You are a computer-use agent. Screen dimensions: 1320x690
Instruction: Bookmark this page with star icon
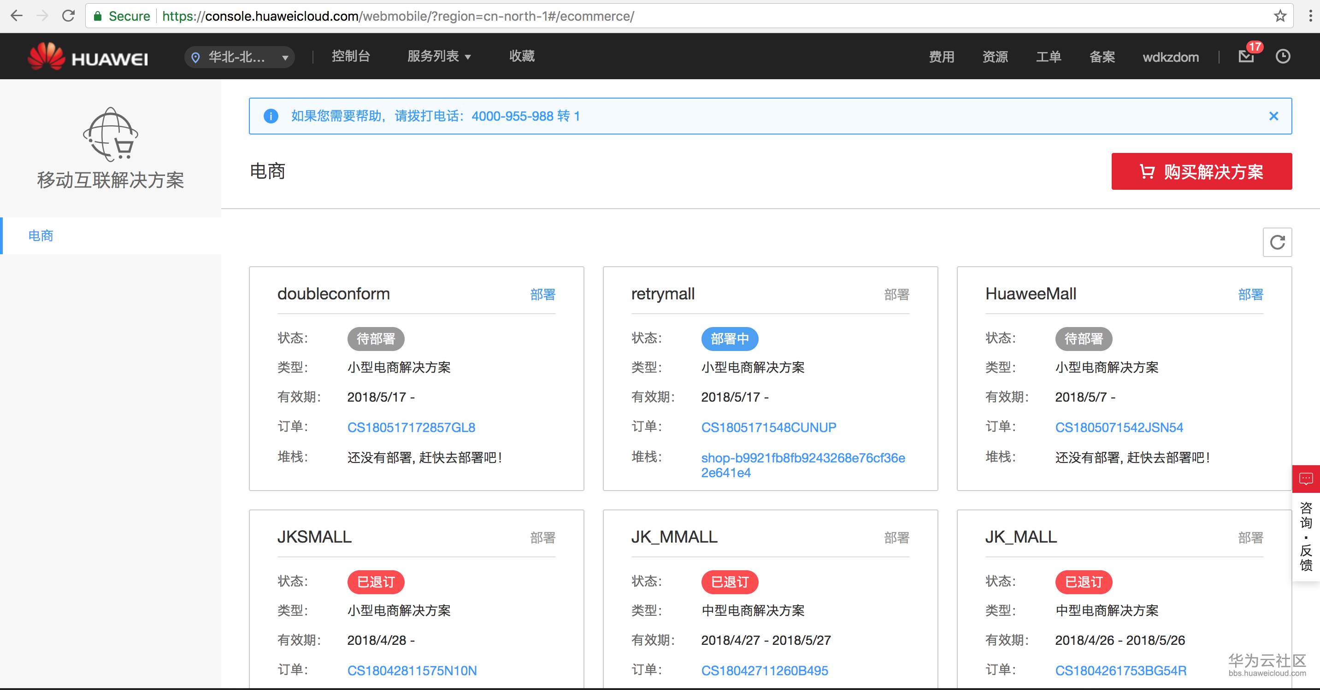pyautogui.click(x=1280, y=16)
